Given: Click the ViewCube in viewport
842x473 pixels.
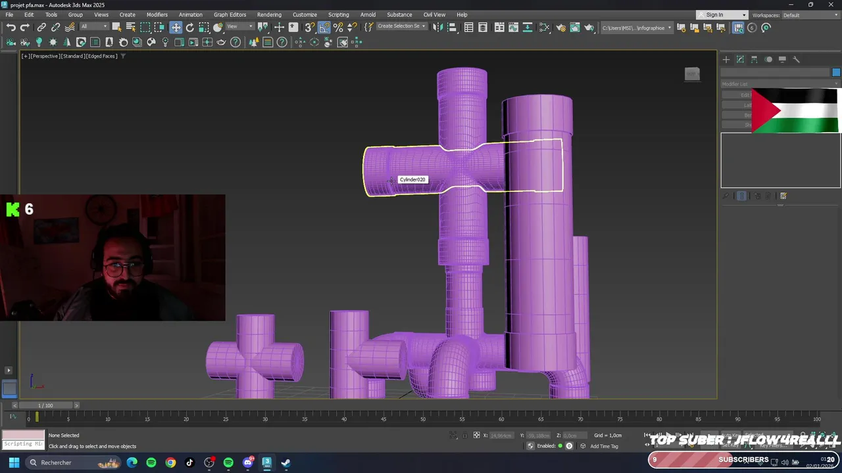Looking at the screenshot, I should (x=692, y=74).
